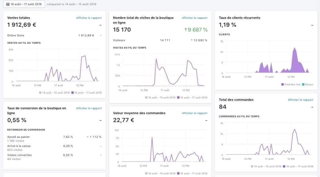This screenshot has width=320, height=177.
Task: Open report for Nombre total de visites
Action: (194, 18)
